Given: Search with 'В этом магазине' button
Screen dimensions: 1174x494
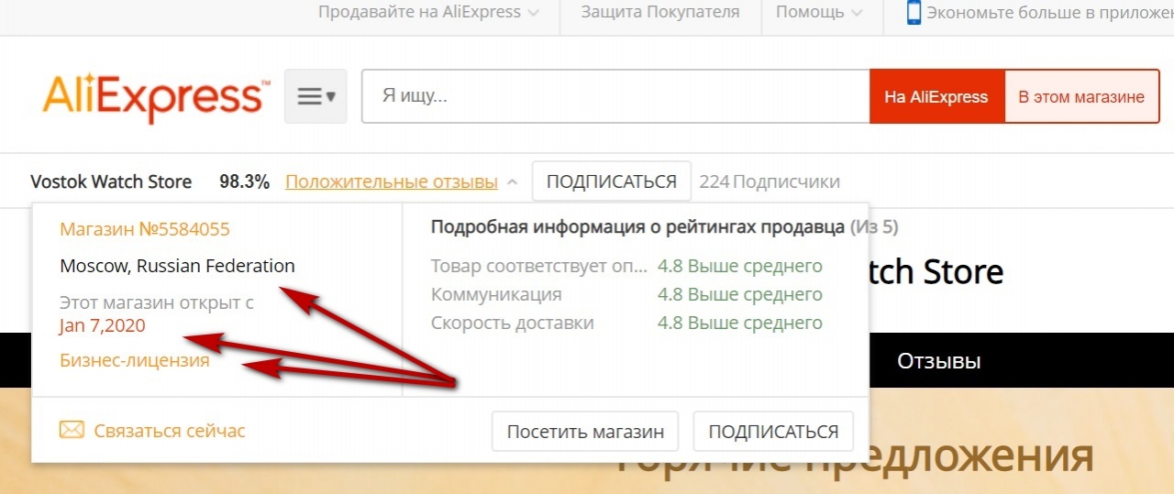Looking at the screenshot, I should (x=1081, y=96).
